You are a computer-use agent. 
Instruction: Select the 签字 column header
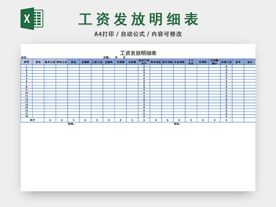pos(238,62)
